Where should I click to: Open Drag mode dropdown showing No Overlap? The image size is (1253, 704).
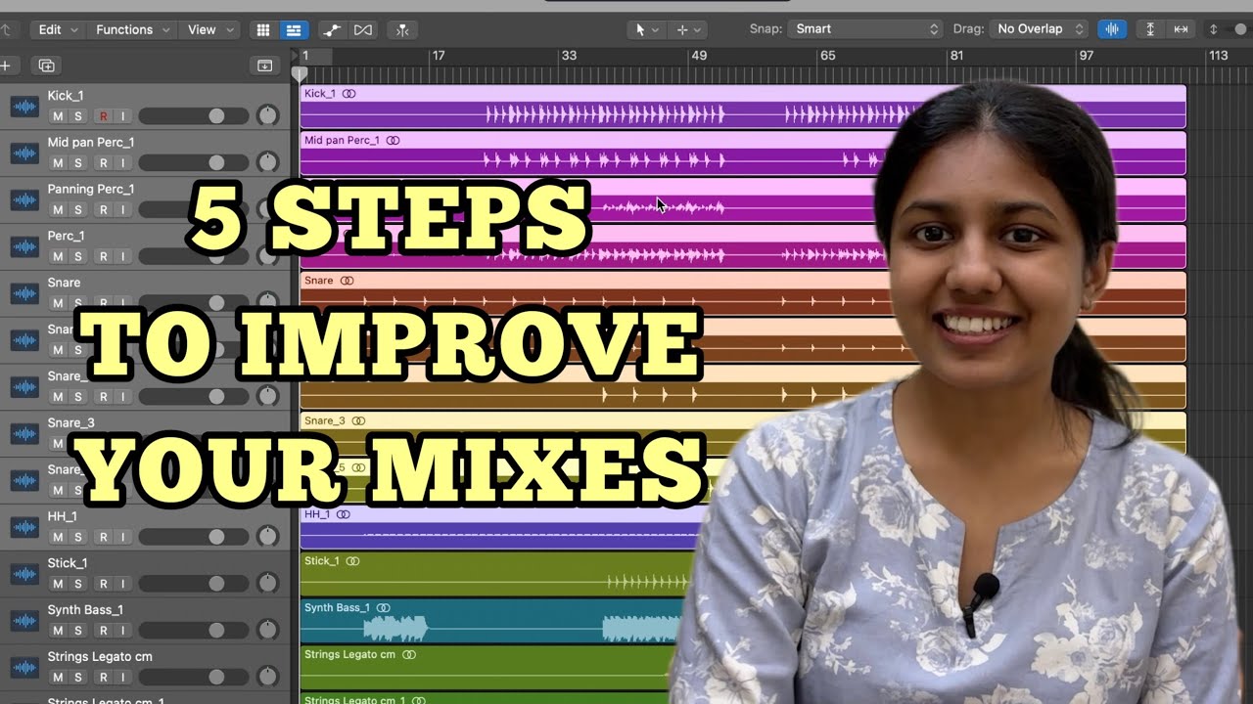coord(1039,29)
